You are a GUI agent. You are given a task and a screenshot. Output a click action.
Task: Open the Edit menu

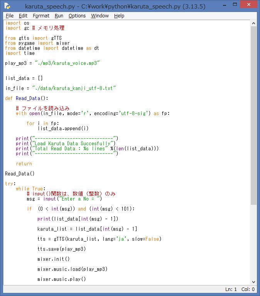click(x=23, y=15)
